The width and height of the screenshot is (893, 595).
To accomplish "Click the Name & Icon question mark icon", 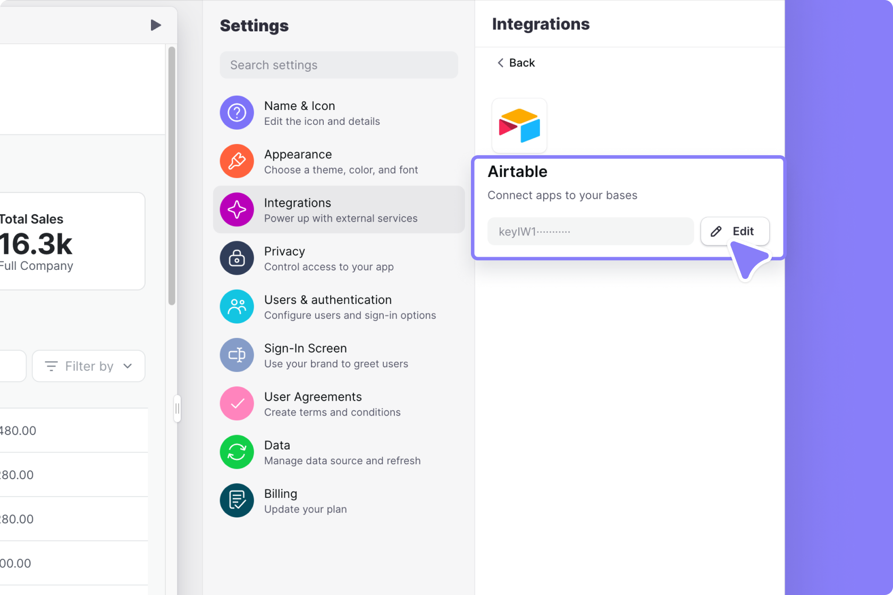I will point(237,113).
